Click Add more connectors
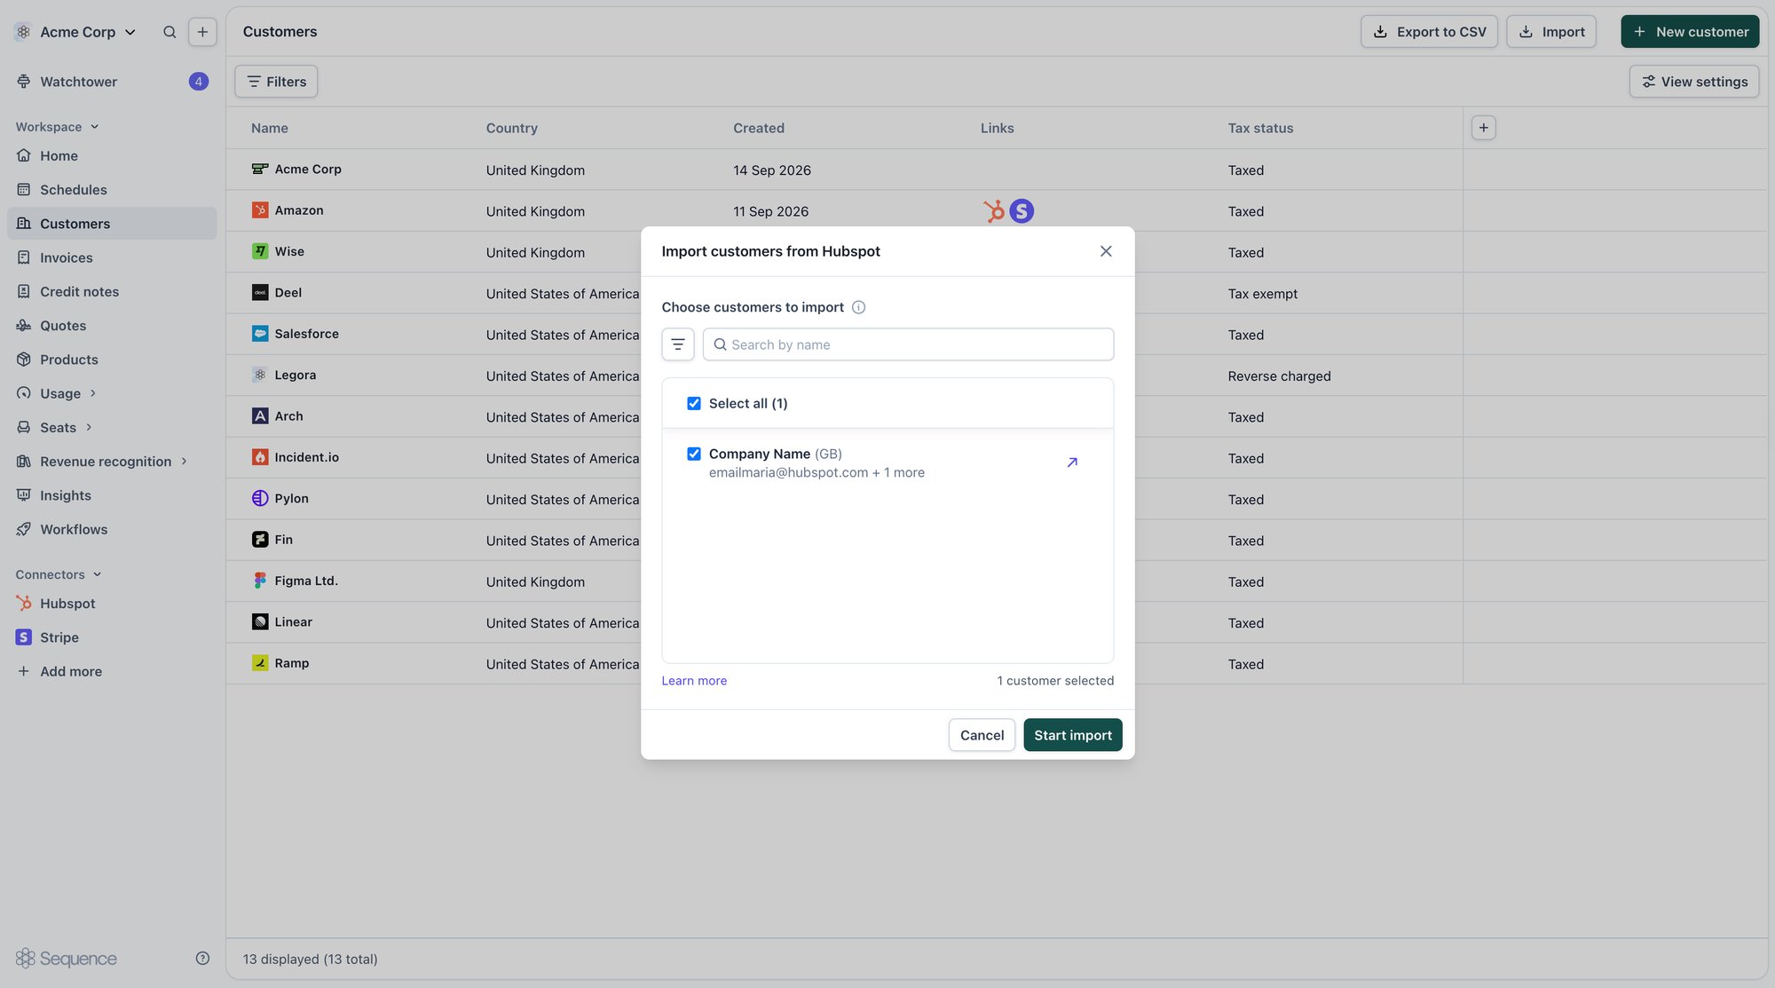Viewport: 1775px width, 988px height. pos(112,671)
